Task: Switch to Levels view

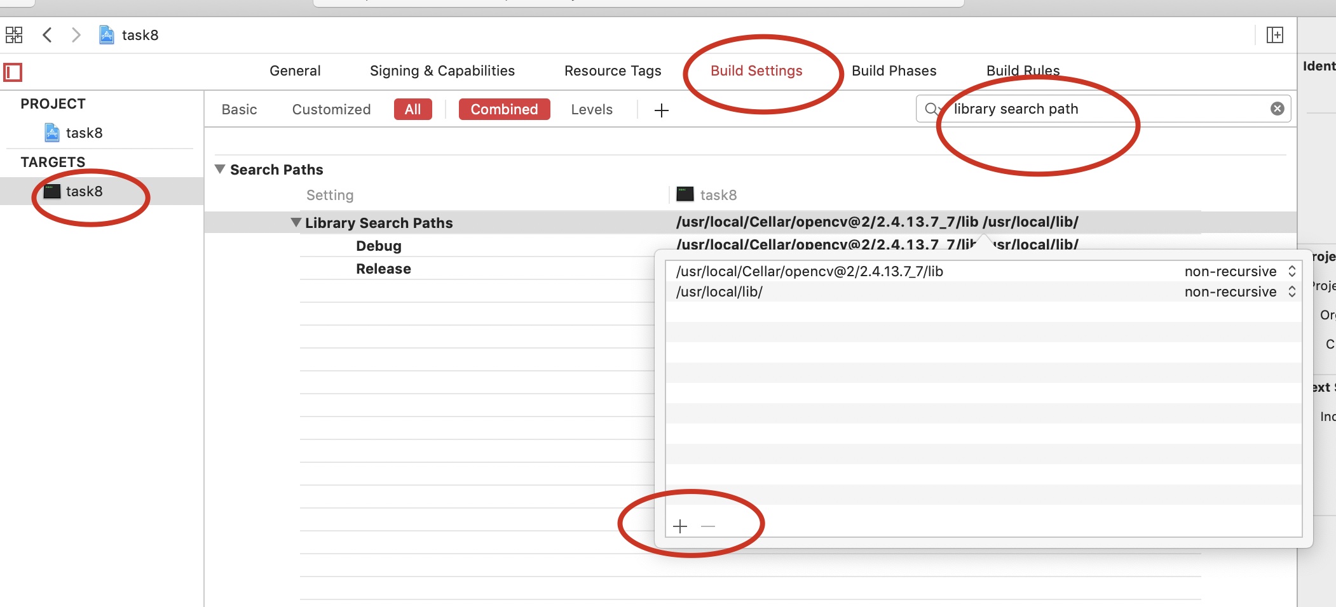Action: (x=592, y=109)
